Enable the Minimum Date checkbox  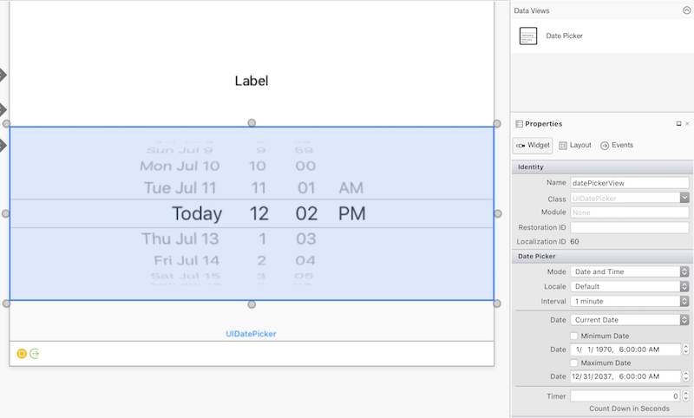(x=574, y=336)
